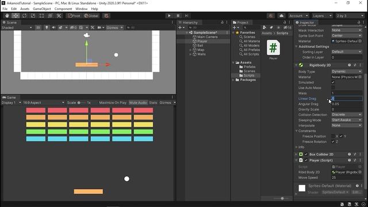Select the Transform tool
The width and height of the screenshot is (368, 207).
pos(50,16)
